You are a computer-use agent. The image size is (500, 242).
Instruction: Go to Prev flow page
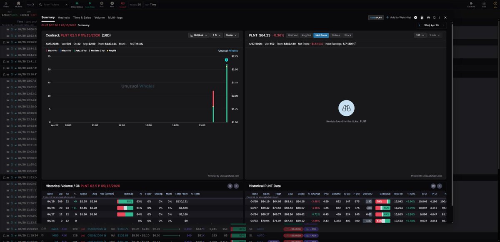click(x=102, y=4)
